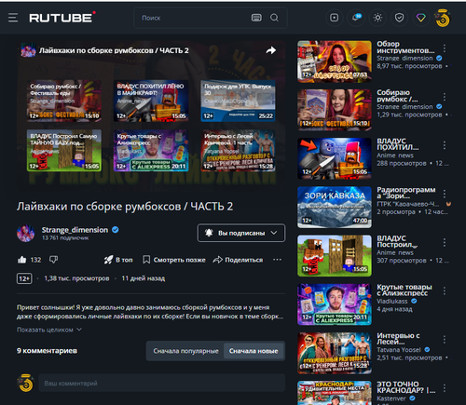466x405 pixels.
Task: Open options for Радиопрограмма Зори video
Action: click(445, 194)
